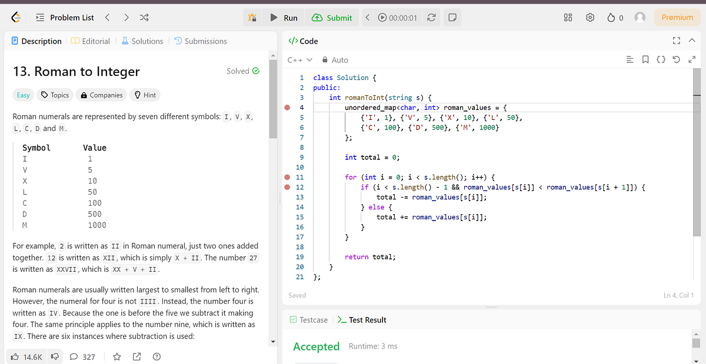
Task: Switch to the Description tab
Action: tap(36, 41)
